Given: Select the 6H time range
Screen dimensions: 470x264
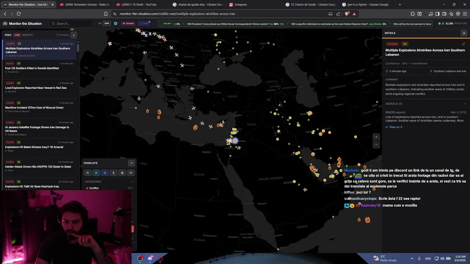Looking at the screenshot, I should [100, 23].
